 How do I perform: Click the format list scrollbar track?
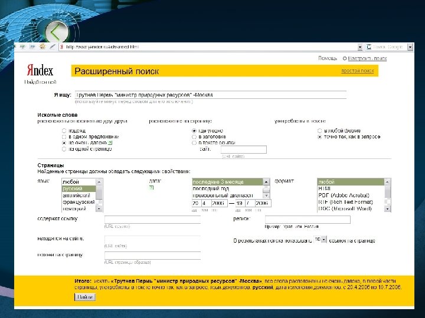[387, 196]
